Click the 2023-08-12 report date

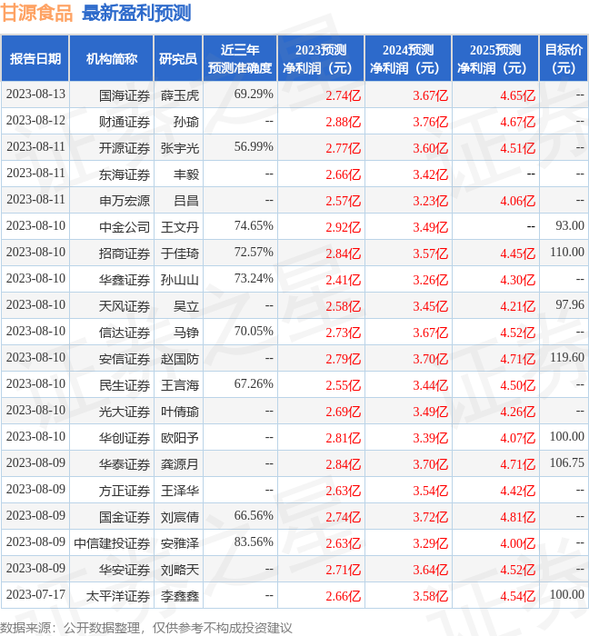click(35, 121)
